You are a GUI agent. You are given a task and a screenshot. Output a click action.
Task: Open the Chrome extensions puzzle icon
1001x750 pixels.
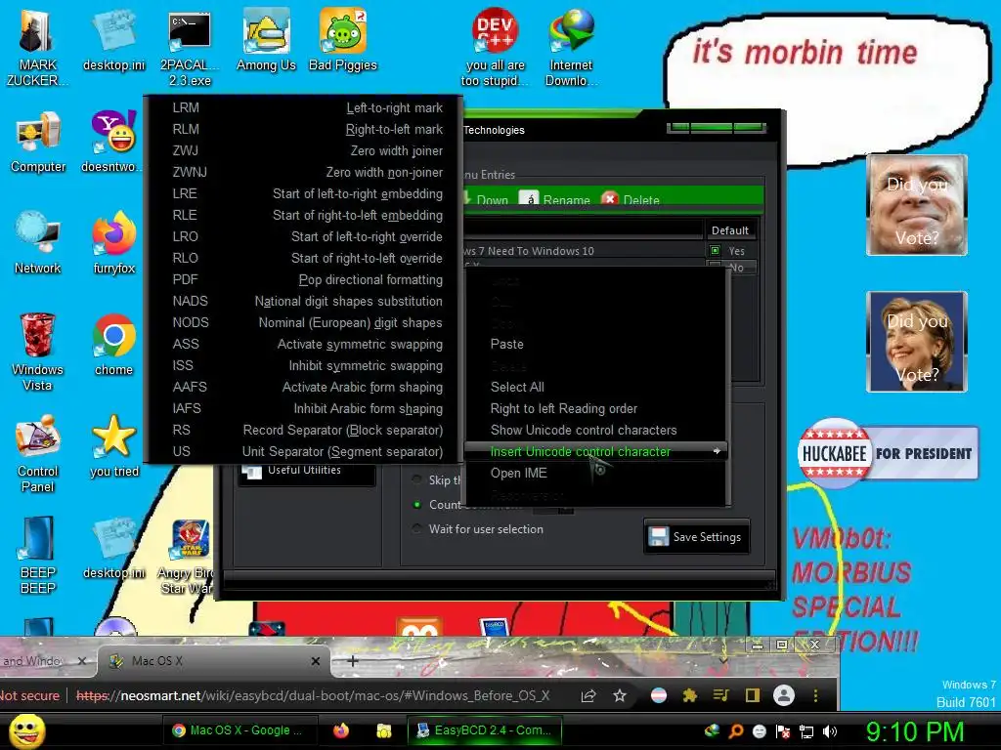coord(689,695)
